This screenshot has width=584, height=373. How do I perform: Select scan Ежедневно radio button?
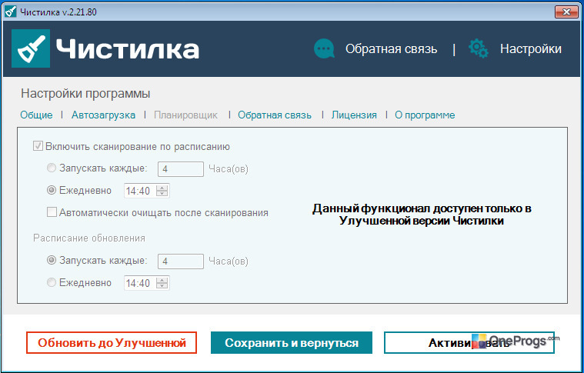click(x=52, y=190)
